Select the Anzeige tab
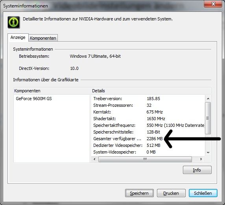225x205 pixels. 18,38
